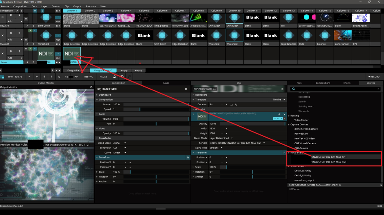Screen dimensions: 384x215
Task: Open Transport Timeline dropdown
Action: (278, 100)
